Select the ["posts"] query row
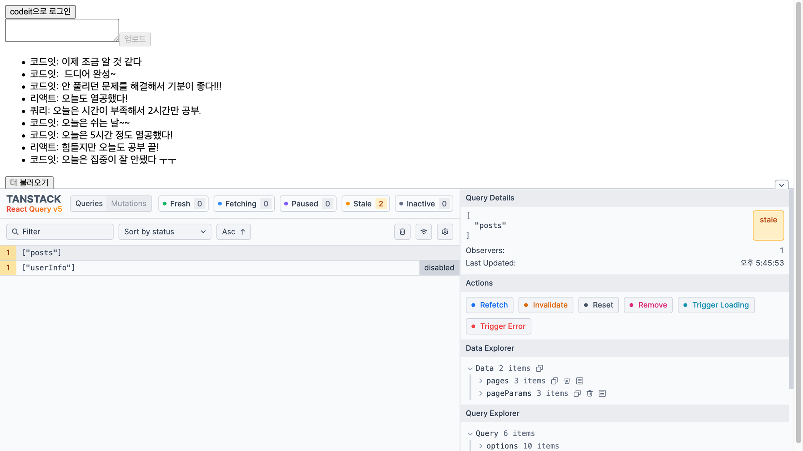803x451 pixels. coord(230,253)
